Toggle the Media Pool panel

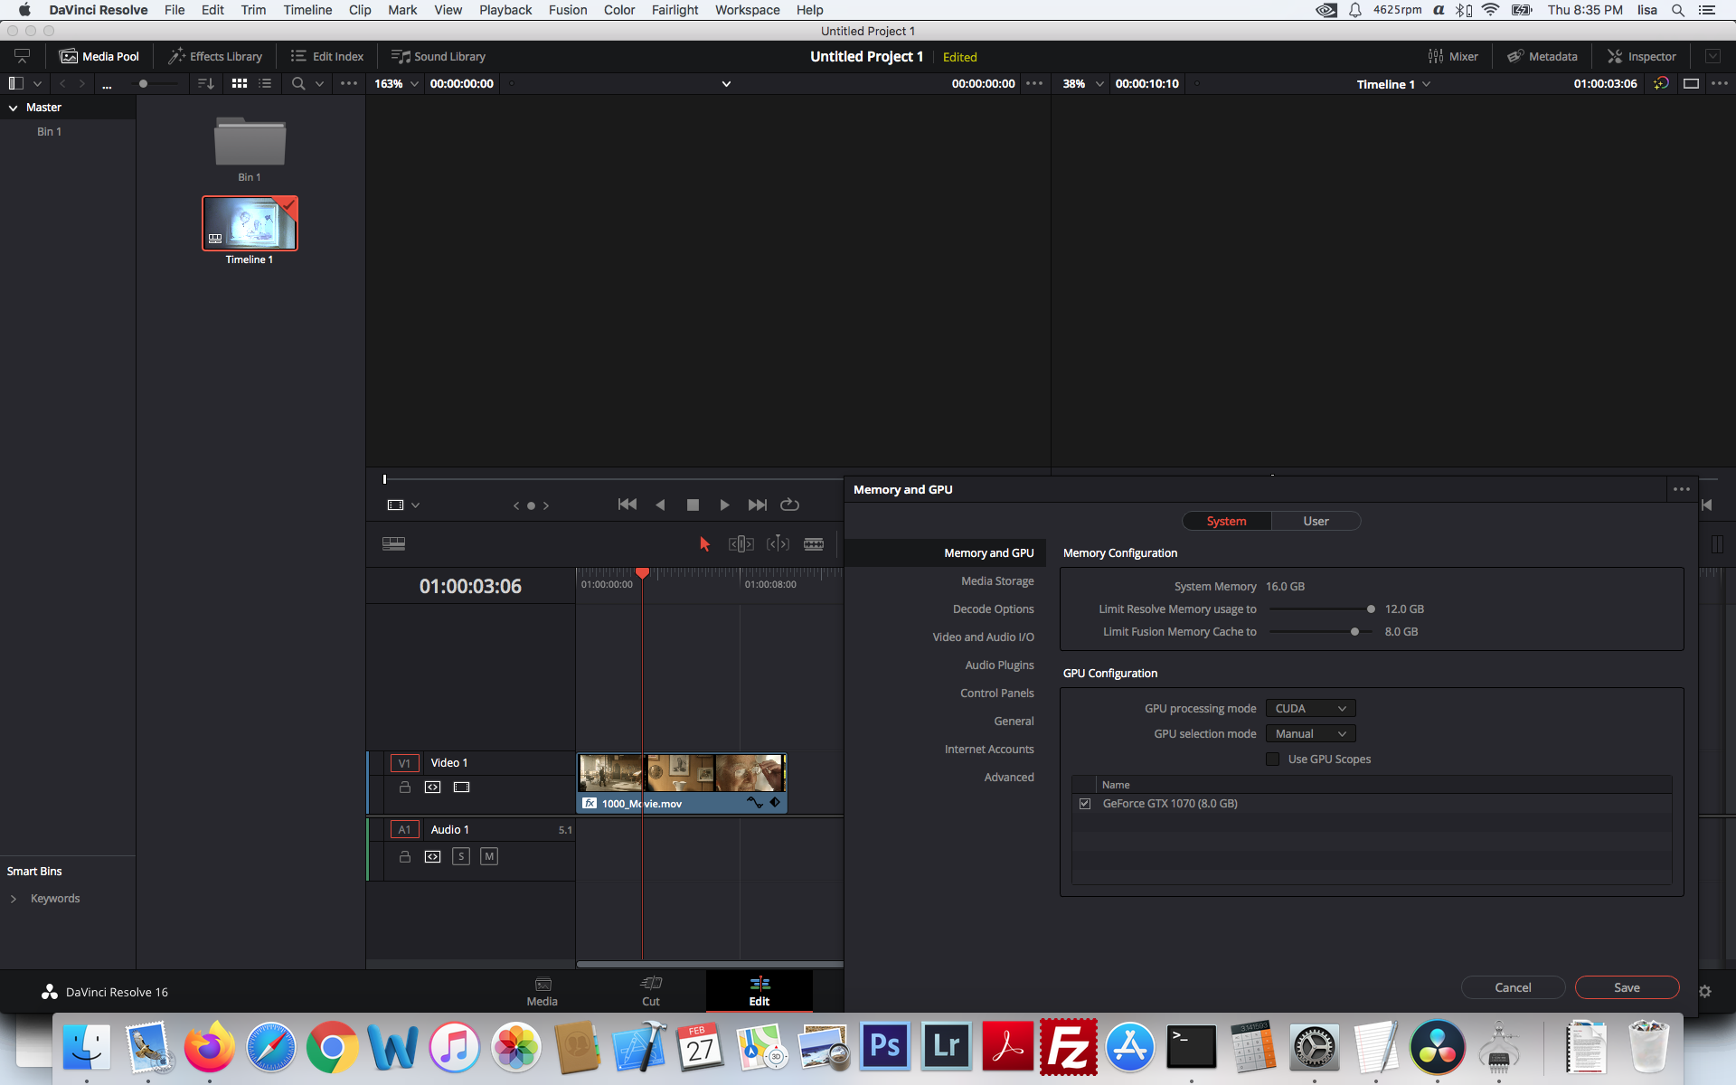coord(99,56)
